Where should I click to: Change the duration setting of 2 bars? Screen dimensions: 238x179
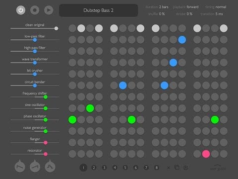[157, 7]
